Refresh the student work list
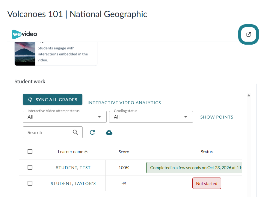 coord(92,132)
